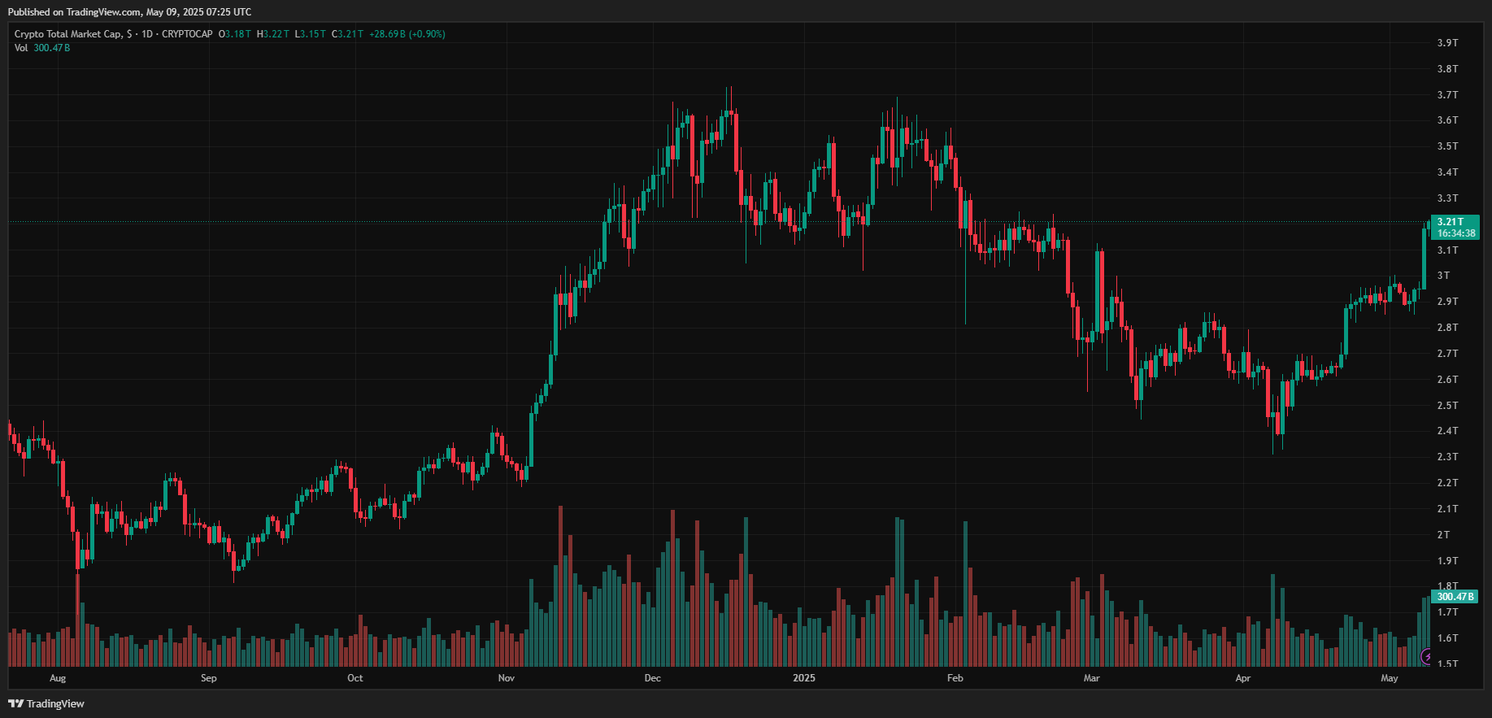Click the purple lightning event icon

[x=1426, y=656]
